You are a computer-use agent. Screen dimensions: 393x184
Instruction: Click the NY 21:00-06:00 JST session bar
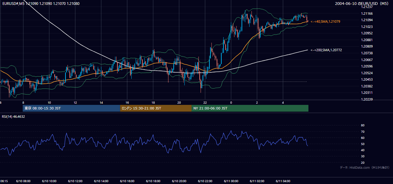pyautogui.click(x=250, y=108)
